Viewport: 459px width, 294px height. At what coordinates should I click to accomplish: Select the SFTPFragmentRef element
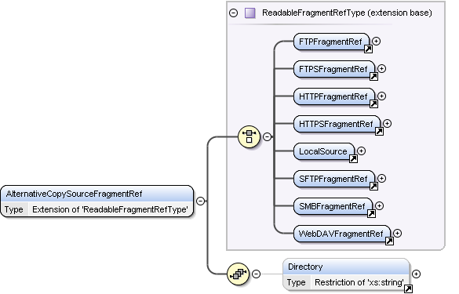pyautogui.click(x=333, y=179)
